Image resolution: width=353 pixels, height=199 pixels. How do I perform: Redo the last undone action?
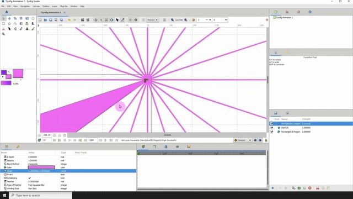point(74,20)
